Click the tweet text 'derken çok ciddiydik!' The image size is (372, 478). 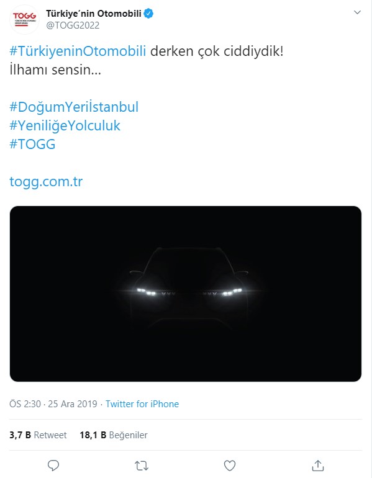pyautogui.click(x=217, y=51)
